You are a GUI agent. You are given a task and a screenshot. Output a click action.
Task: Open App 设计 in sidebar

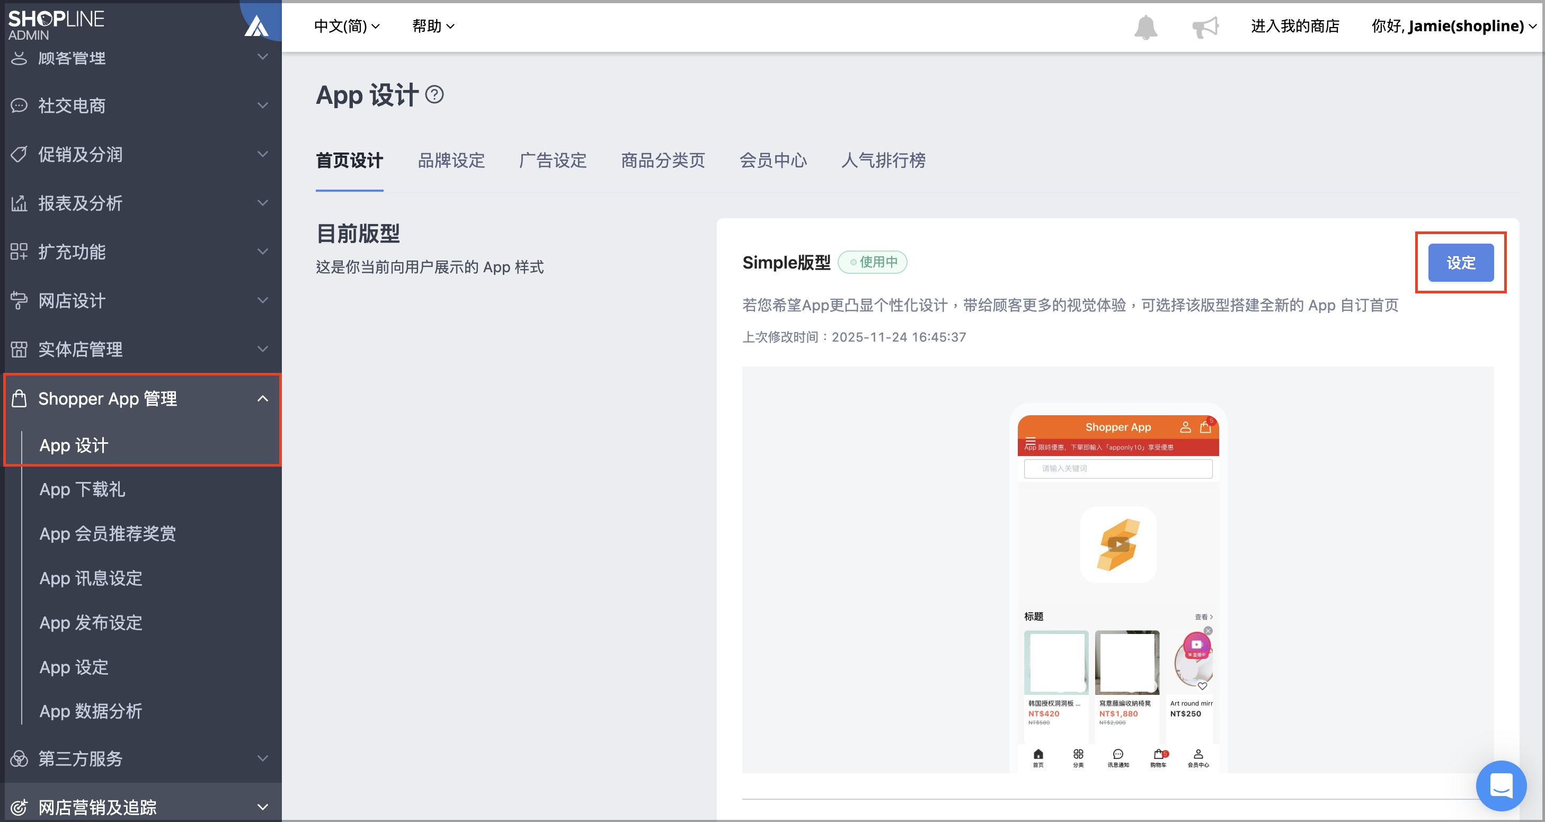coord(74,445)
